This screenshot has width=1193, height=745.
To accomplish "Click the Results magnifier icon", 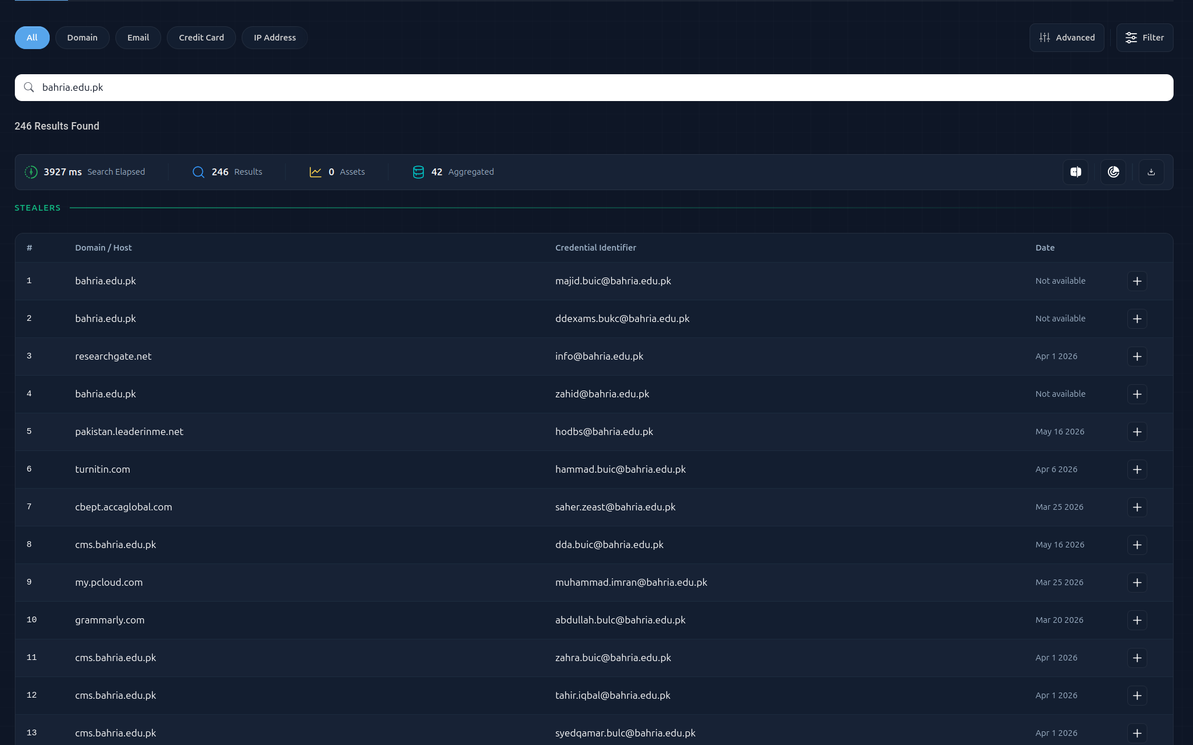I will click(198, 172).
